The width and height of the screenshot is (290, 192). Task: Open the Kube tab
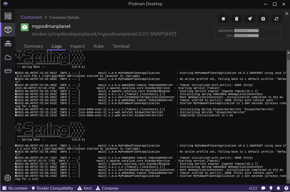click(x=99, y=46)
